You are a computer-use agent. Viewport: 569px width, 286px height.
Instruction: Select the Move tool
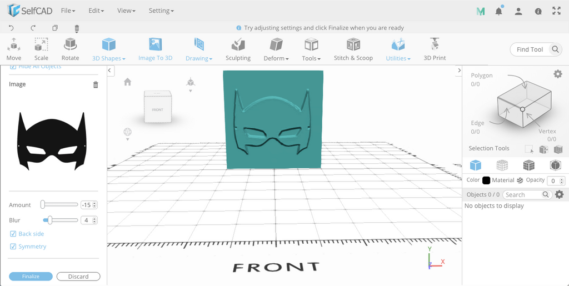[14, 49]
